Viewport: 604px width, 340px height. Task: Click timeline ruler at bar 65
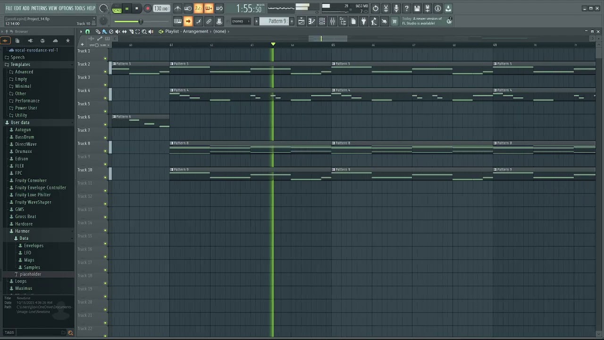coord(333,45)
